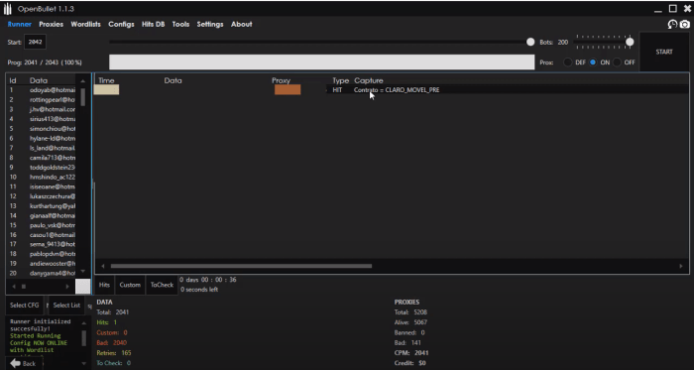Click 'Runner initialized succesfully!' log line
694x370 pixels.
point(40,325)
